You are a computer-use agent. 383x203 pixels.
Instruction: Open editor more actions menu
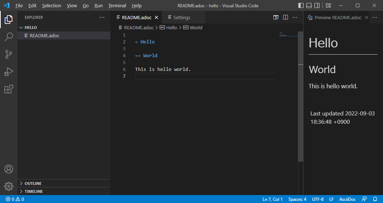(295, 17)
